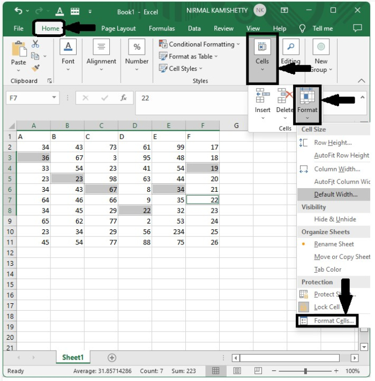Open the Number format percent icon
375x381 pixels.
[x=137, y=47]
